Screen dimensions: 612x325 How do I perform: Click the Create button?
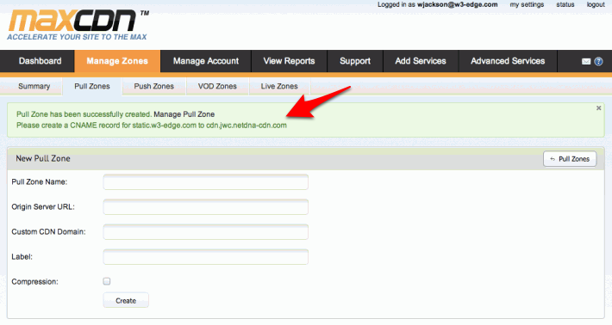coord(126,300)
